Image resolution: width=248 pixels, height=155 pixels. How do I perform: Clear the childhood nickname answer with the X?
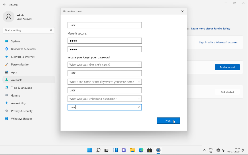click(139, 107)
